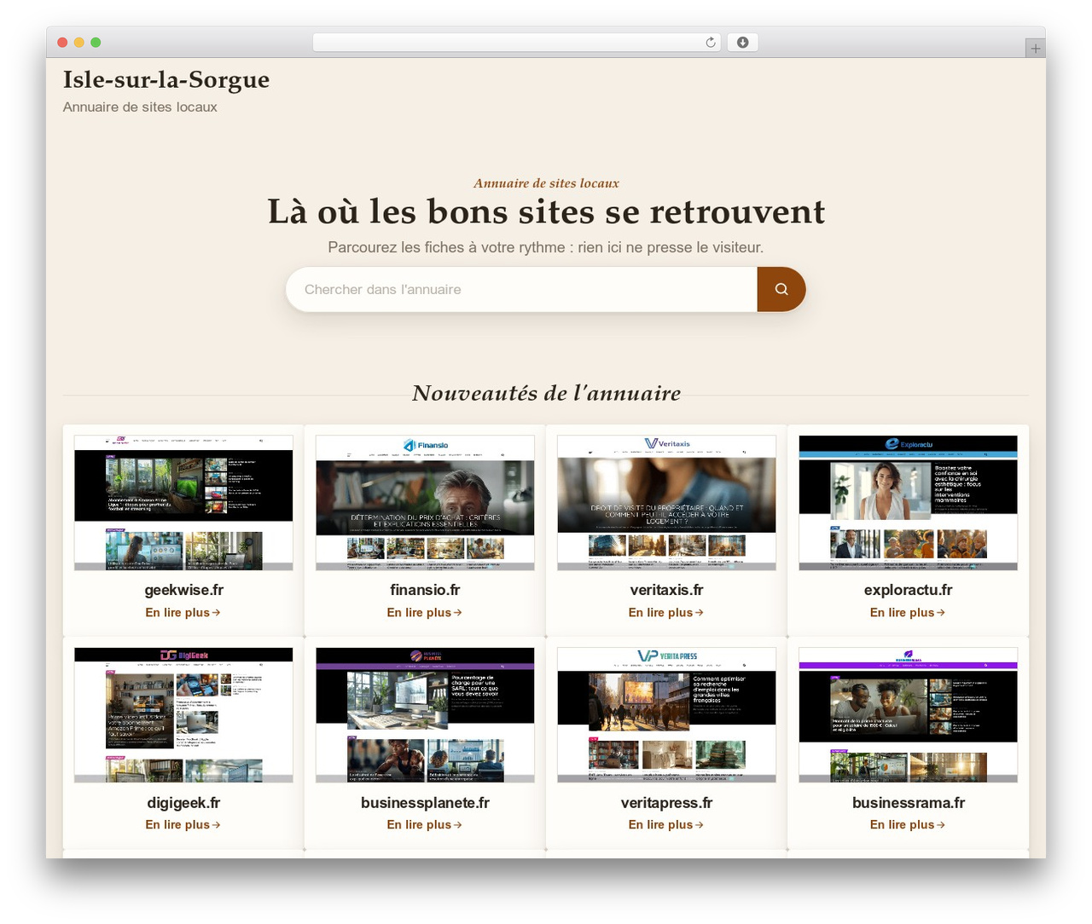
Task: Open the businessrama.fr screenshot thumbnail
Action: pyautogui.click(x=908, y=715)
